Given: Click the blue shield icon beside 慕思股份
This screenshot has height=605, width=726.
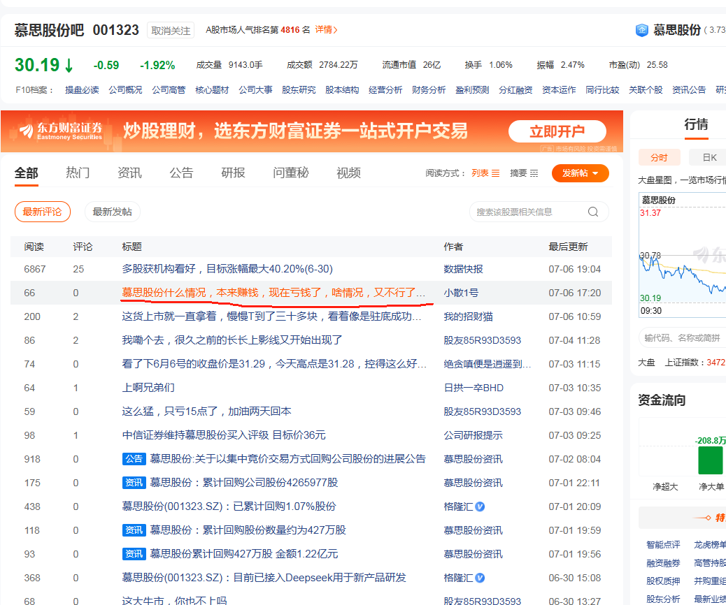Looking at the screenshot, I should [x=642, y=31].
